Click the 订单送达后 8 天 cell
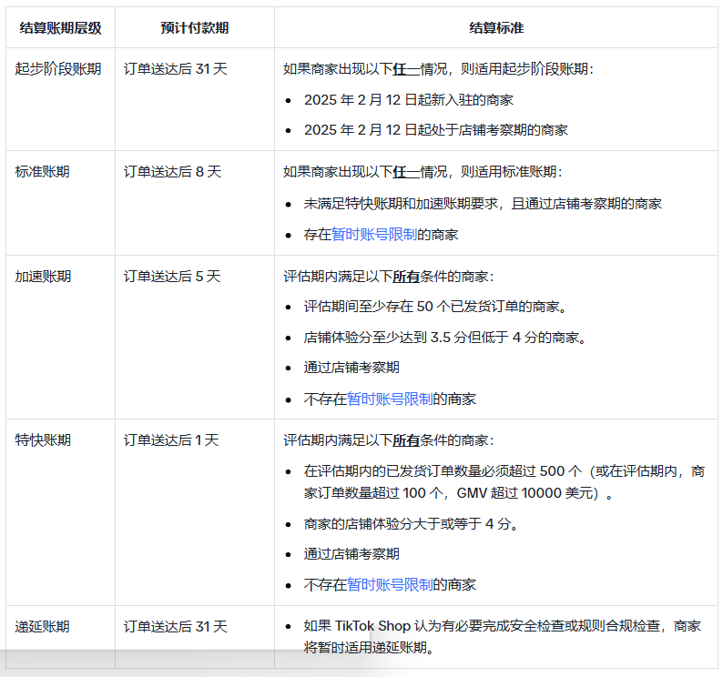The image size is (723, 677). point(172,172)
